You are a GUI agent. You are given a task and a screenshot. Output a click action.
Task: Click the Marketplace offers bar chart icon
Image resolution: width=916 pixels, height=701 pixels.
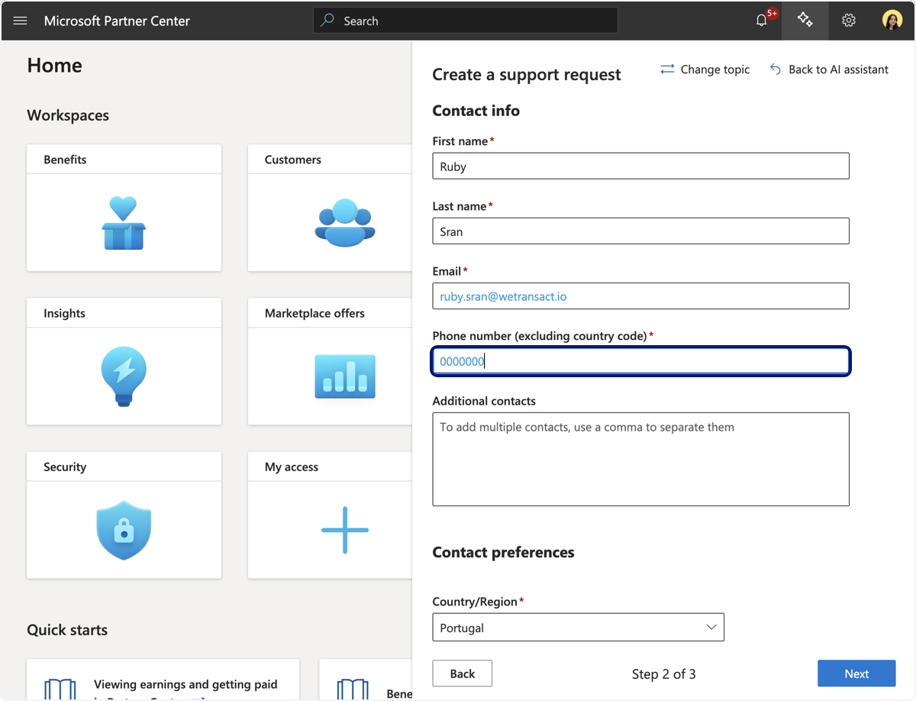(345, 376)
